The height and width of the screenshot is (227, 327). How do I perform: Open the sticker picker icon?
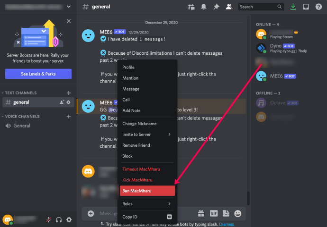tap(226, 213)
